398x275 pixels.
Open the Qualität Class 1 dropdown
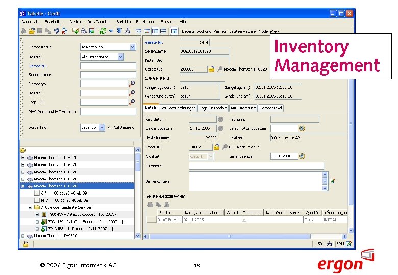tap(211, 156)
